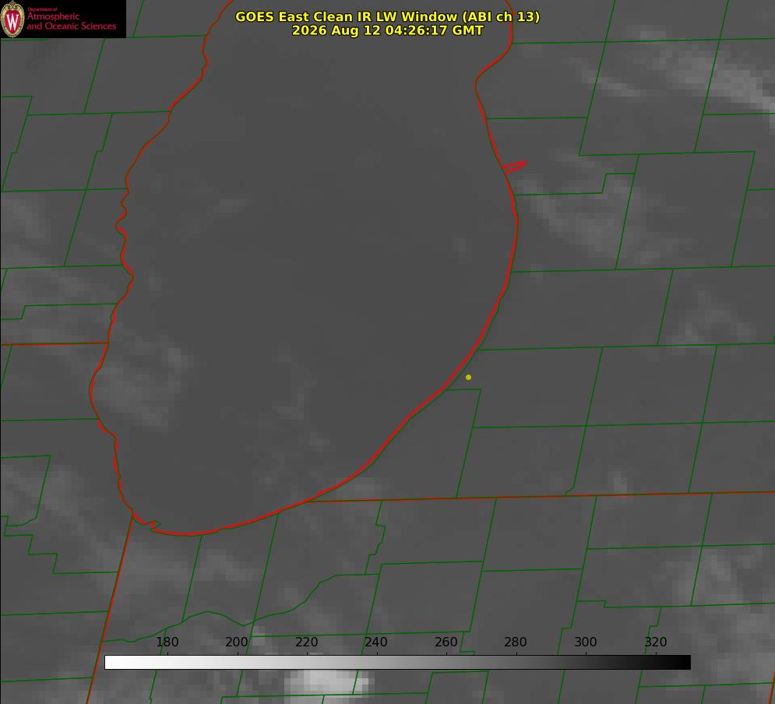Screen dimensions: 775x704
Task: Click the 240 colorbar label
Action: 376,642
